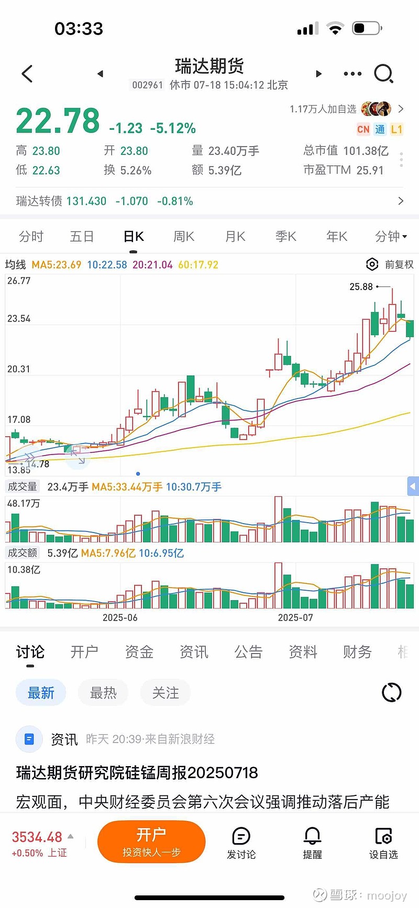This screenshot has width=419, height=908.
Task: Open the watchers avatar group
Action: point(376,109)
